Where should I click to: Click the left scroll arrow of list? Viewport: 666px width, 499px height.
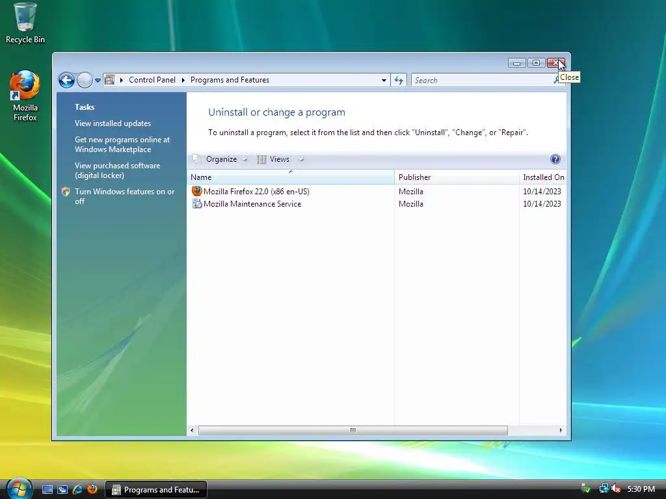click(x=192, y=430)
